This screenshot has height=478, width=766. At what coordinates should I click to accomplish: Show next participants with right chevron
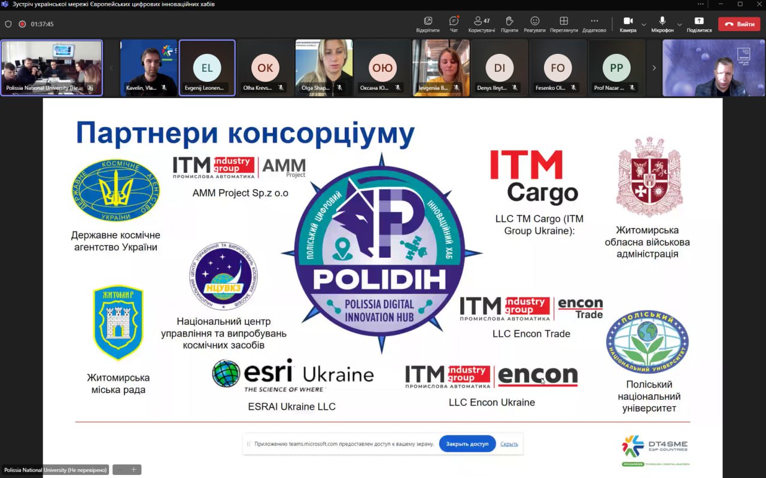pyautogui.click(x=653, y=68)
